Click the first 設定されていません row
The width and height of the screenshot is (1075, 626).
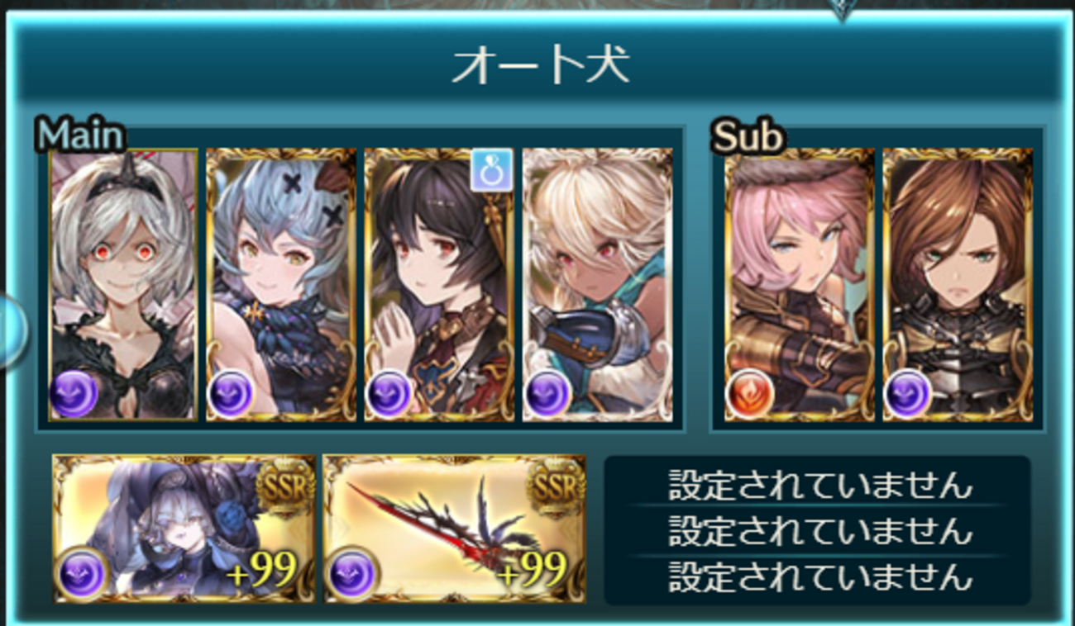coord(819,485)
